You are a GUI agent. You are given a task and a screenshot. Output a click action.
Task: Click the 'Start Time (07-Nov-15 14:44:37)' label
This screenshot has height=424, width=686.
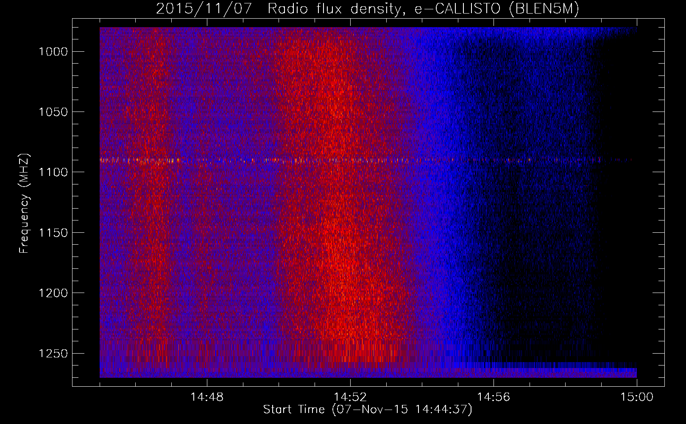368,410
